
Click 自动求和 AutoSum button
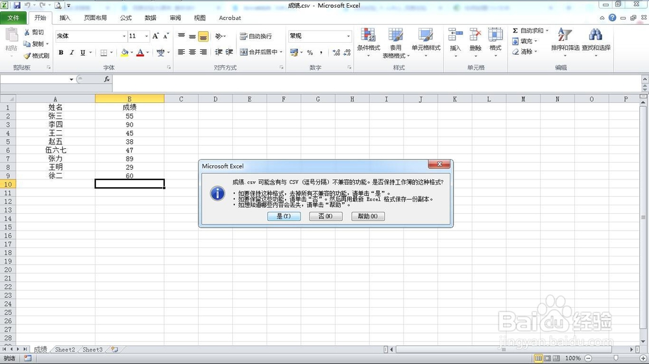[x=528, y=30]
